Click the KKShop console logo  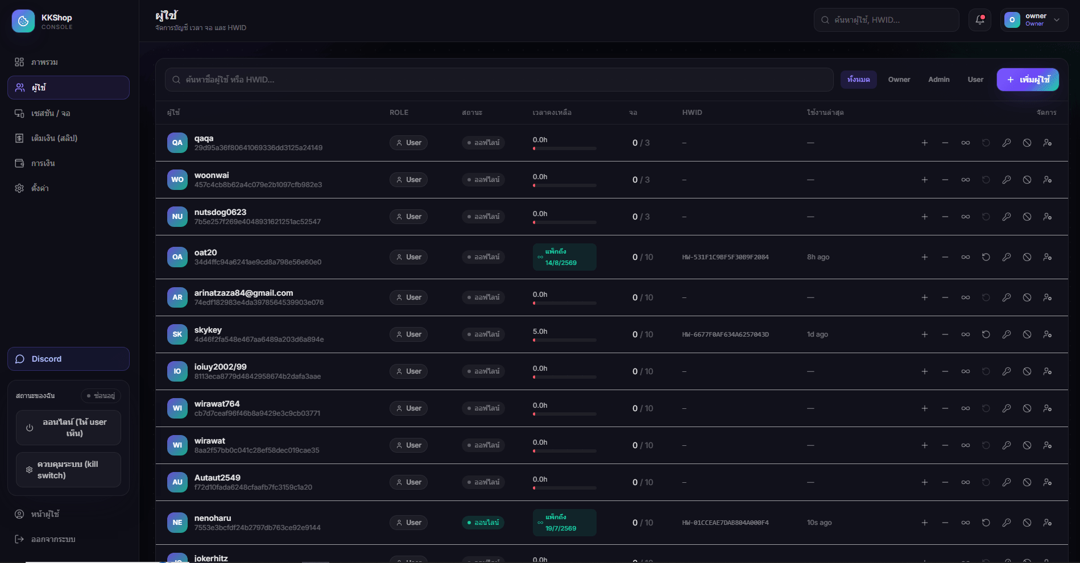[23, 21]
